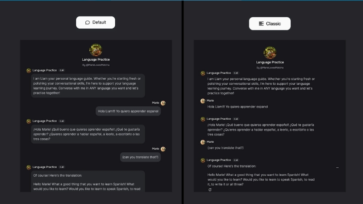Open the three-dot message options menu
Viewport: 363px width, 204px height.
click(337, 168)
